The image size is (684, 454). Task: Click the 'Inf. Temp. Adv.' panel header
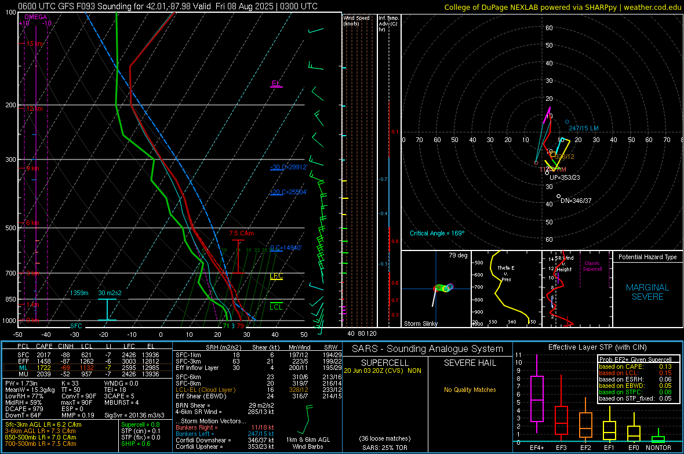[388, 24]
